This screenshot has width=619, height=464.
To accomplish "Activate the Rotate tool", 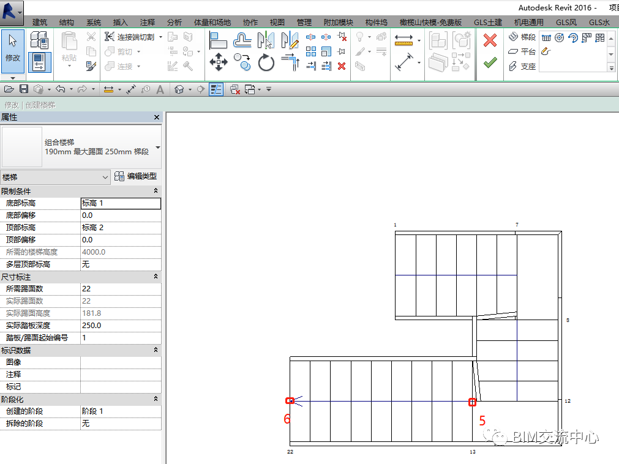I will tap(266, 62).
